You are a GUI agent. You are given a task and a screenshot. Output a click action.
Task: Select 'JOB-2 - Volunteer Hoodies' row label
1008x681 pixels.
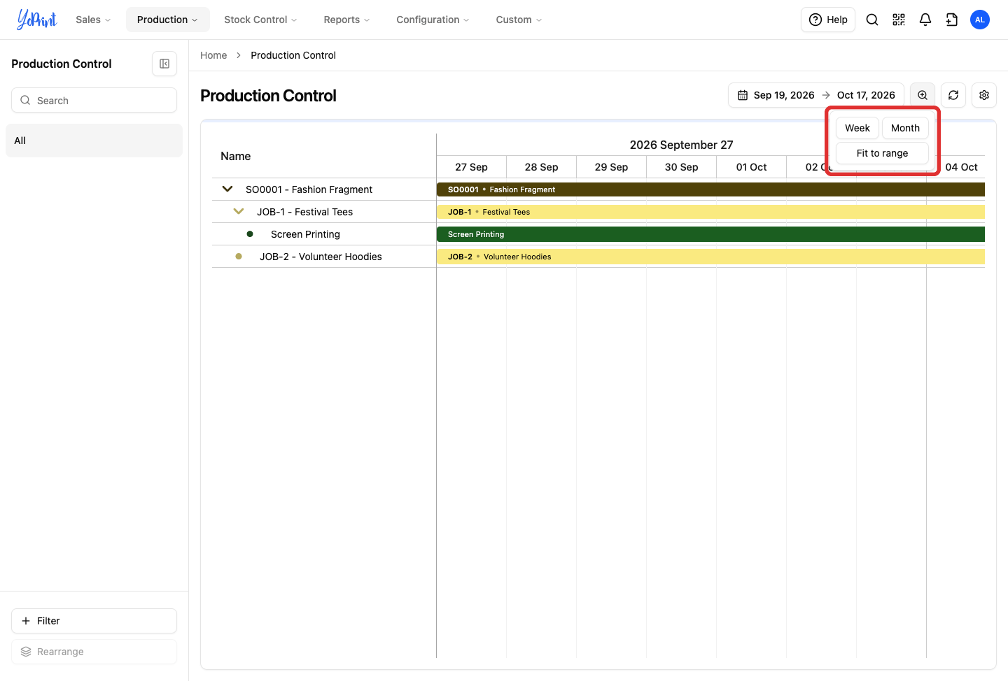tap(321, 257)
